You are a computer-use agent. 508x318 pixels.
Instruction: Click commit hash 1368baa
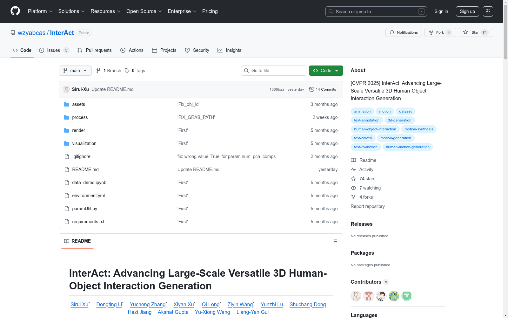pyautogui.click(x=277, y=89)
